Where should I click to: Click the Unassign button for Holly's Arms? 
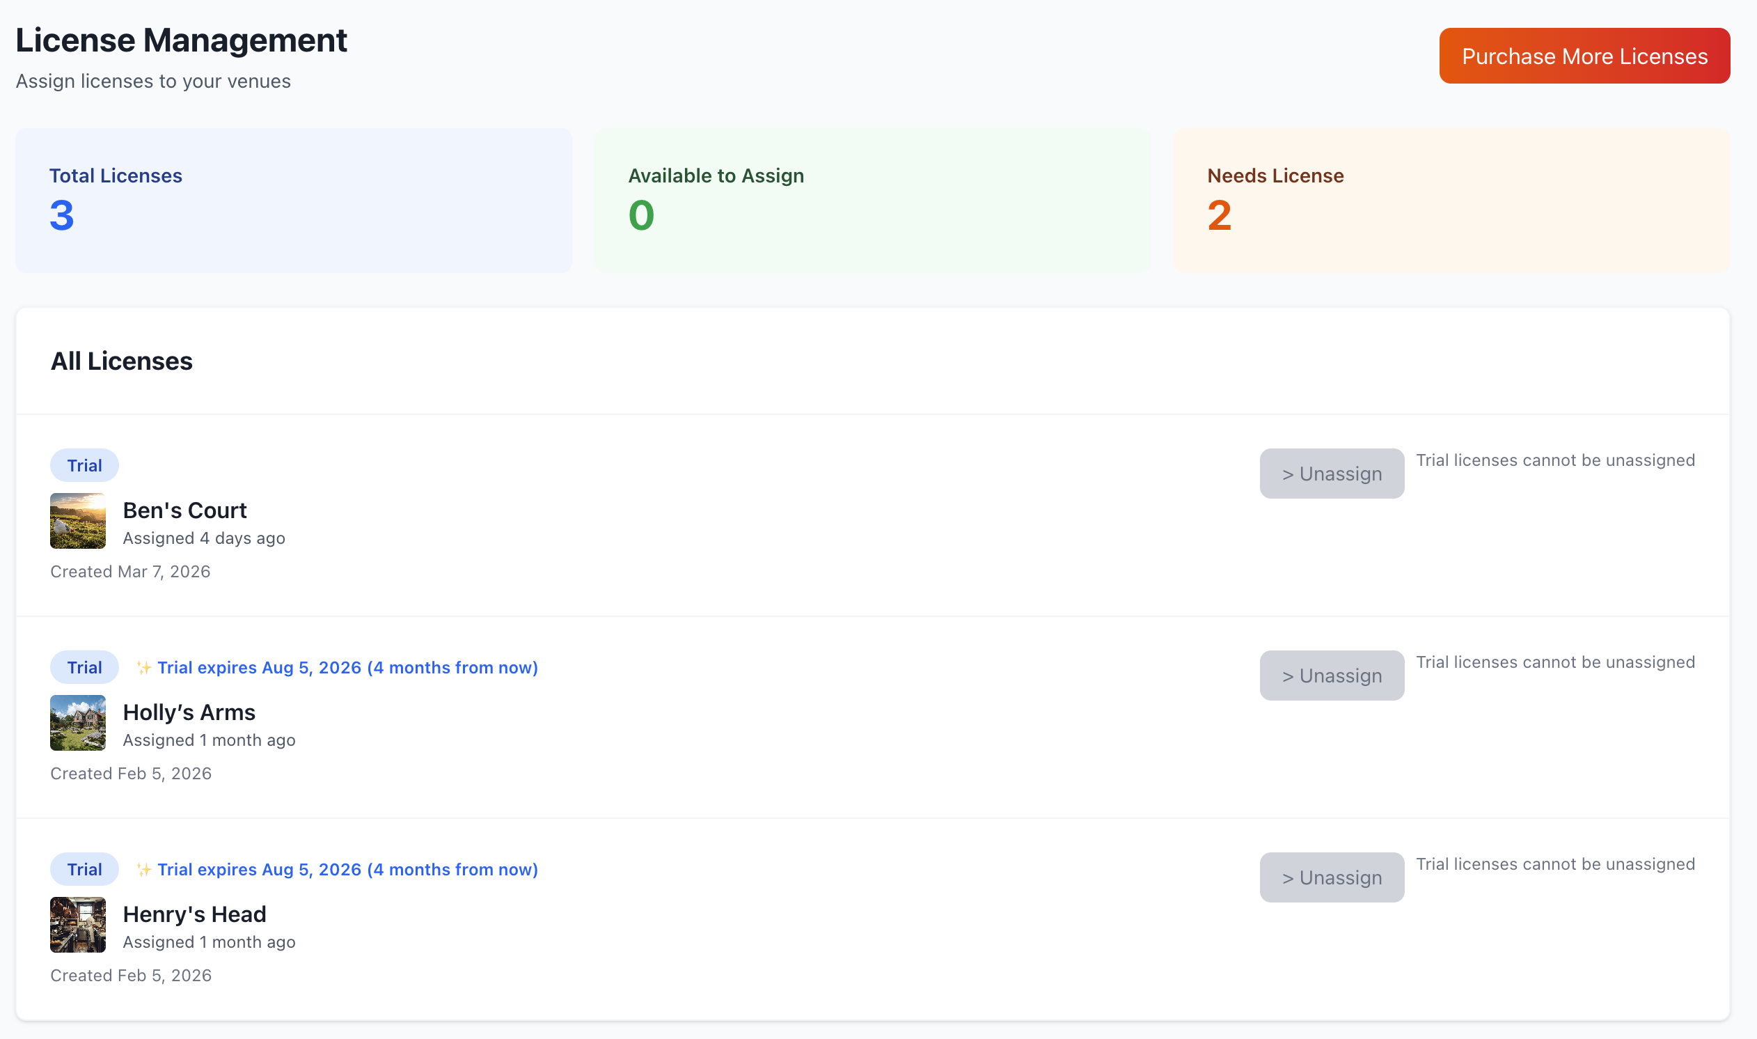tap(1332, 675)
